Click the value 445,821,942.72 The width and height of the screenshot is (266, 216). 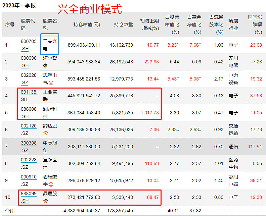click(x=84, y=96)
